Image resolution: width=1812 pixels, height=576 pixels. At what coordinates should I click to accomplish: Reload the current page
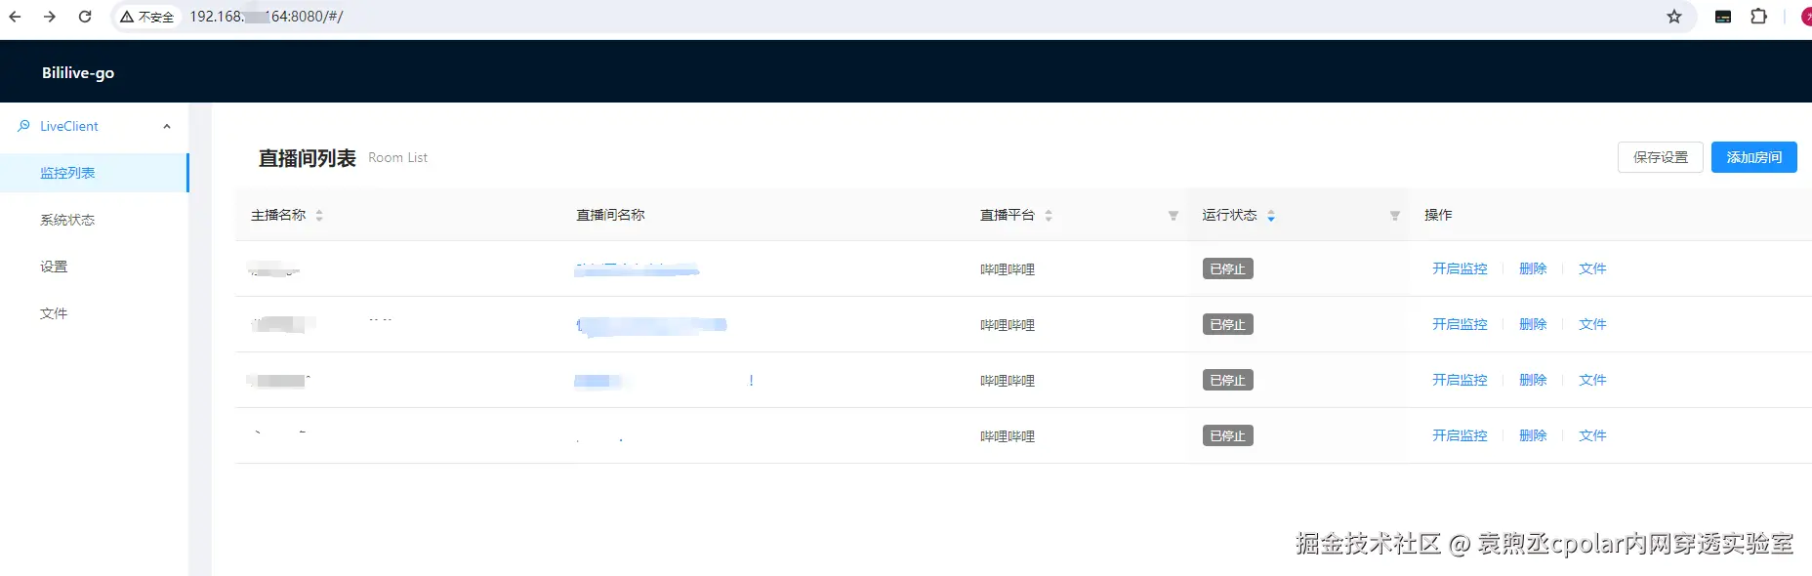click(85, 17)
